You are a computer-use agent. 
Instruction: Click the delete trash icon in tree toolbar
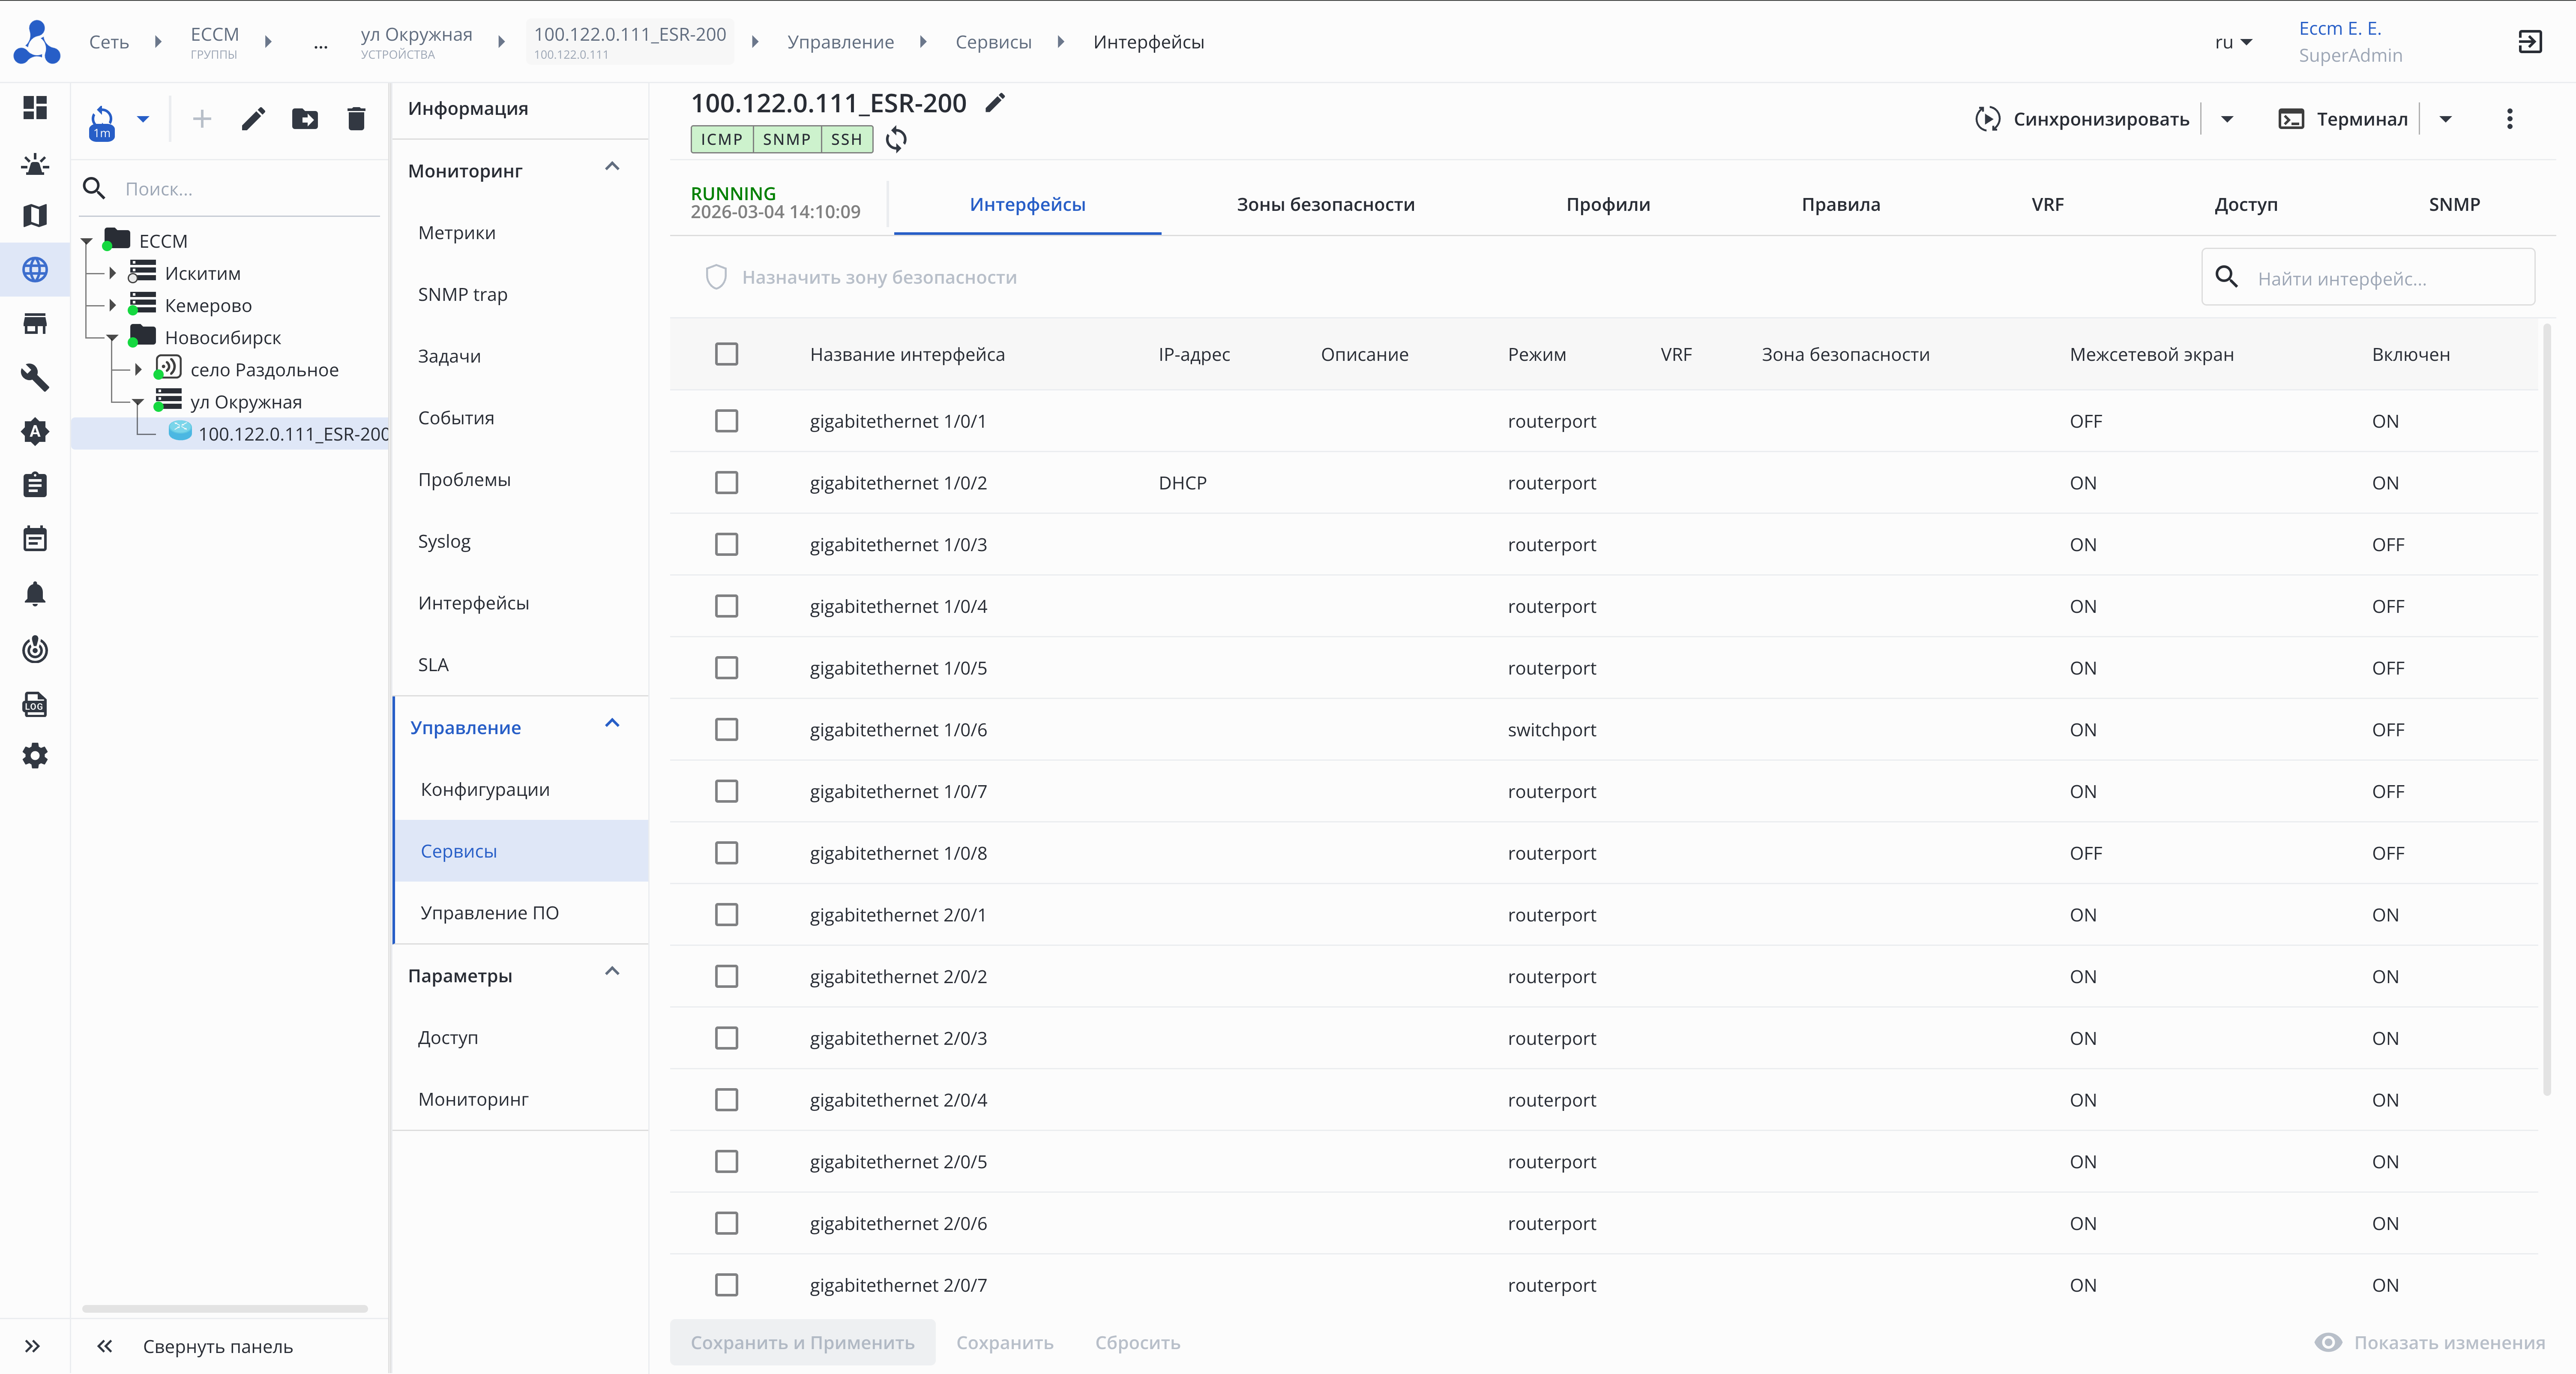(356, 119)
